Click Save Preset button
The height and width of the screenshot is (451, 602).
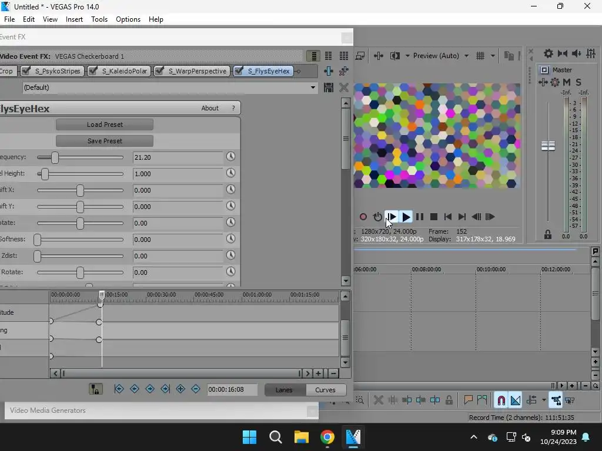[x=105, y=141]
